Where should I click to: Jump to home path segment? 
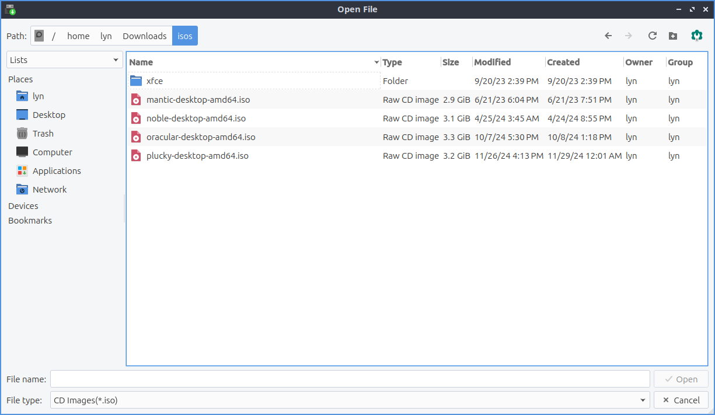pyautogui.click(x=78, y=36)
